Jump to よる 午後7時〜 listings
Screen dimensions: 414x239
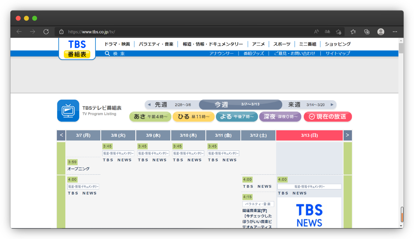pos(237,117)
